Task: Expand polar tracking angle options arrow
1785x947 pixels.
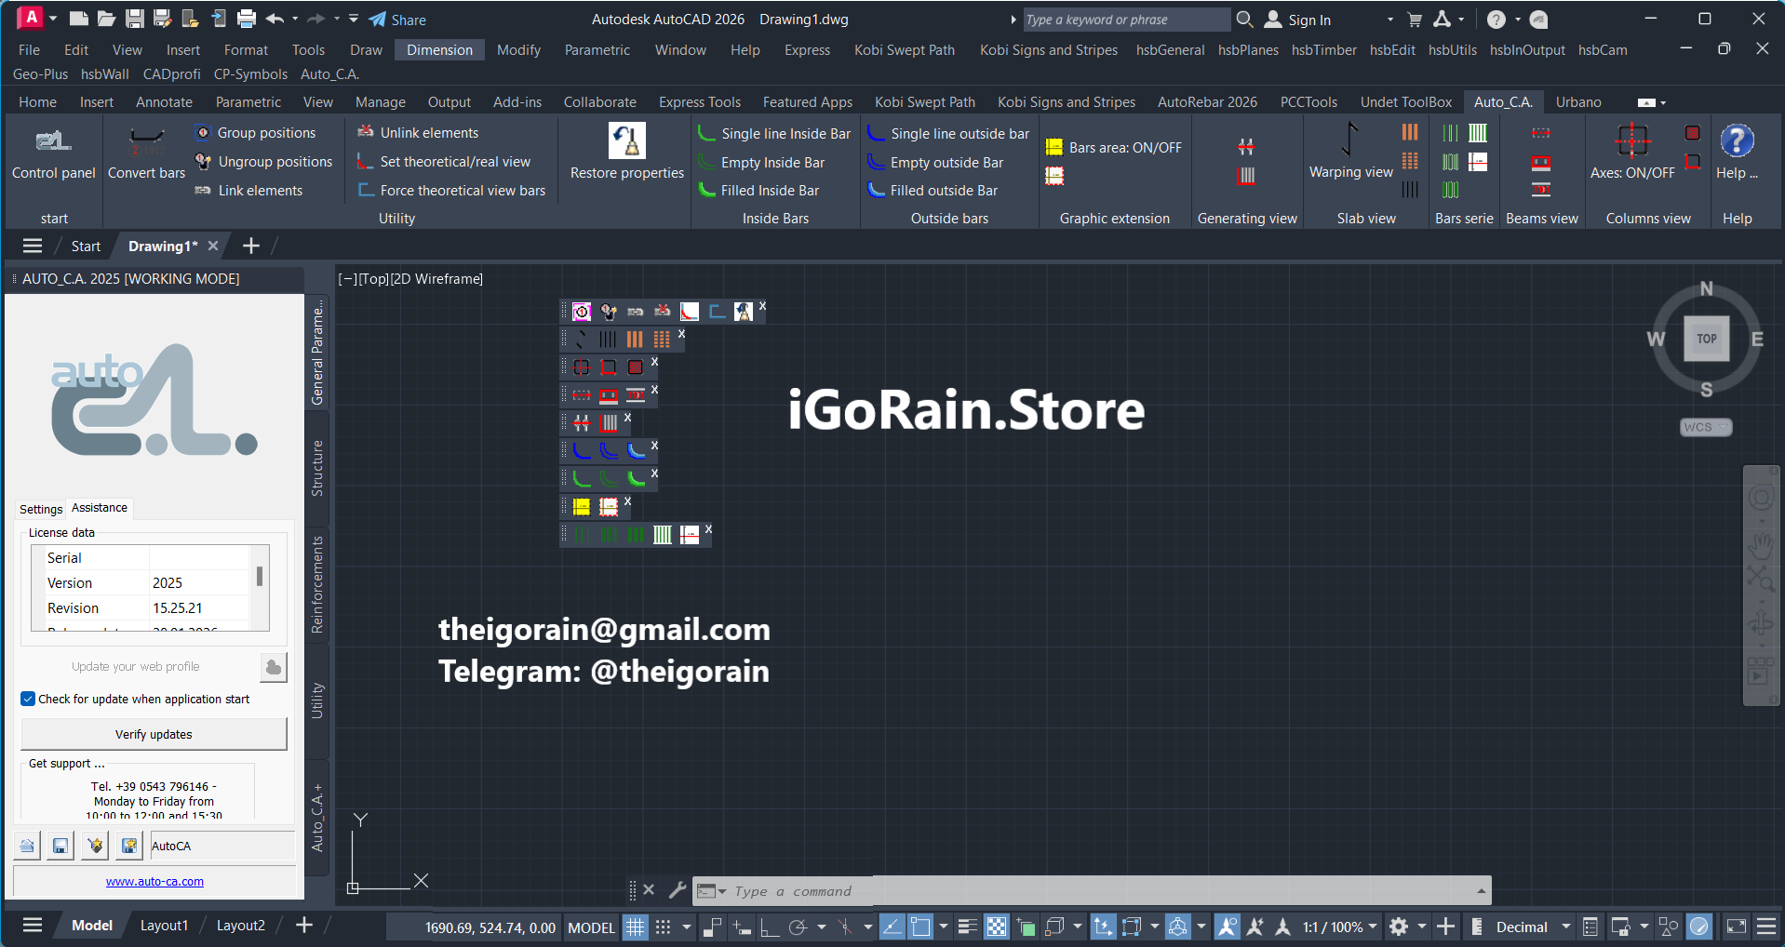Action: [x=821, y=927]
